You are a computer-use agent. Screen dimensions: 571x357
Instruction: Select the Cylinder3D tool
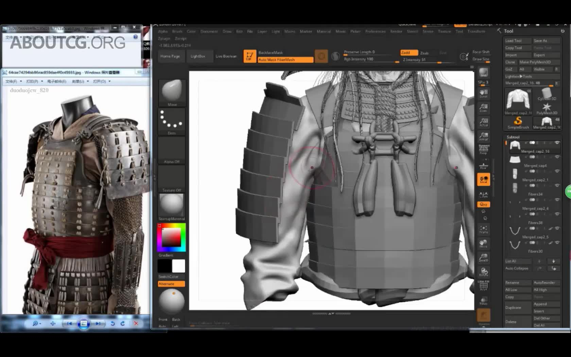pos(547,94)
